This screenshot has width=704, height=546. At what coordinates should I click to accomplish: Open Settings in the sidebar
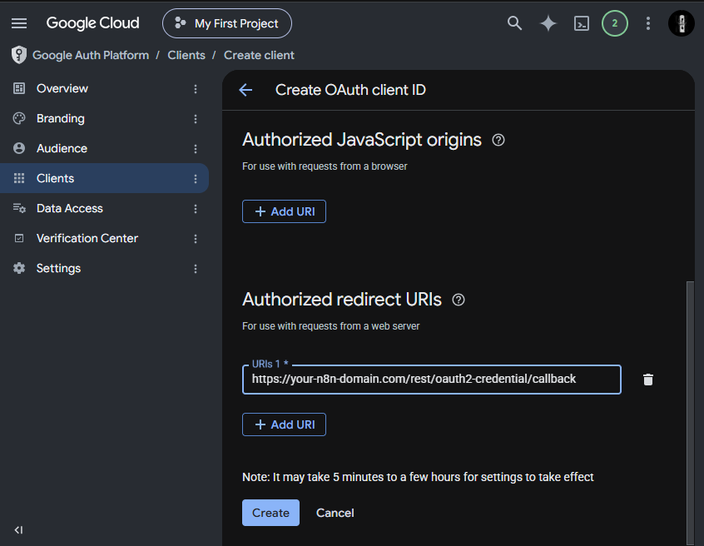tap(104, 268)
